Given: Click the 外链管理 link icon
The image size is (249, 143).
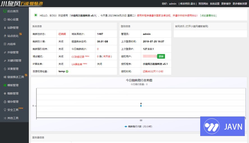Looking at the screenshot, I should pos(5,52).
